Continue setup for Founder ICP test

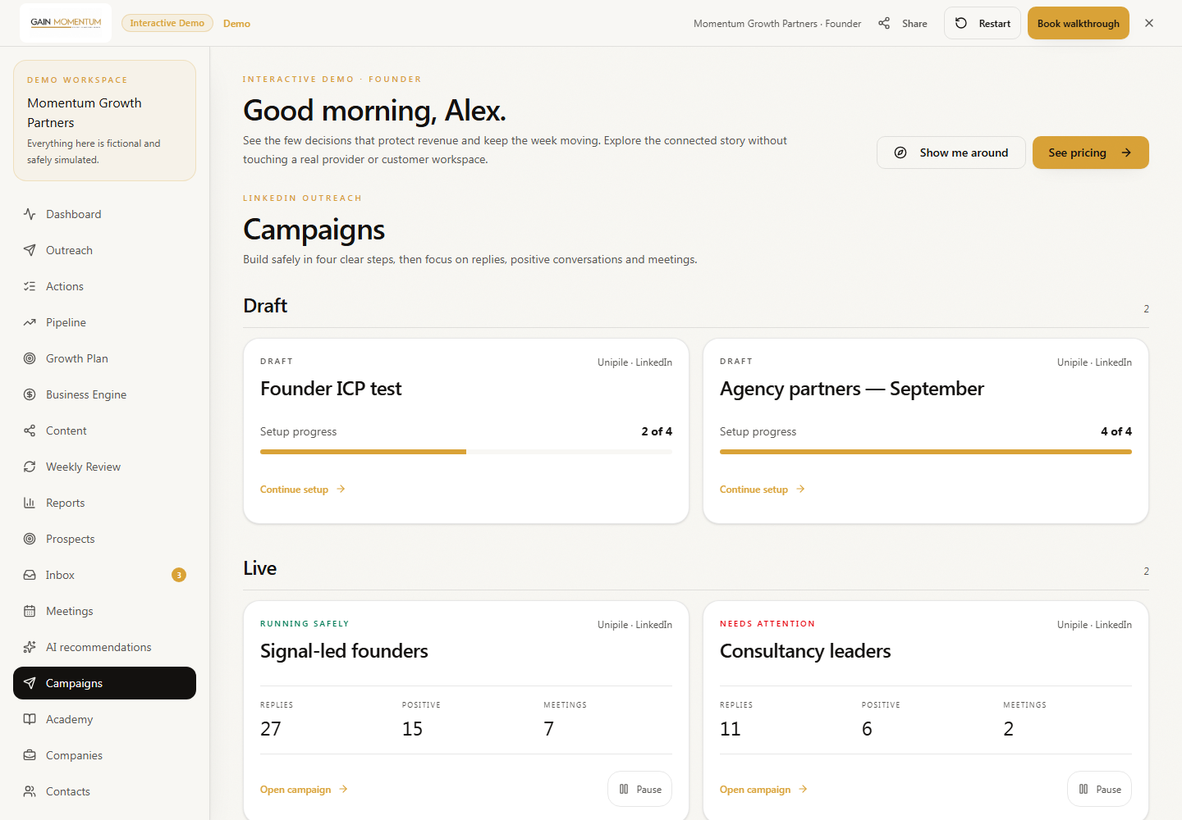pos(303,490)
